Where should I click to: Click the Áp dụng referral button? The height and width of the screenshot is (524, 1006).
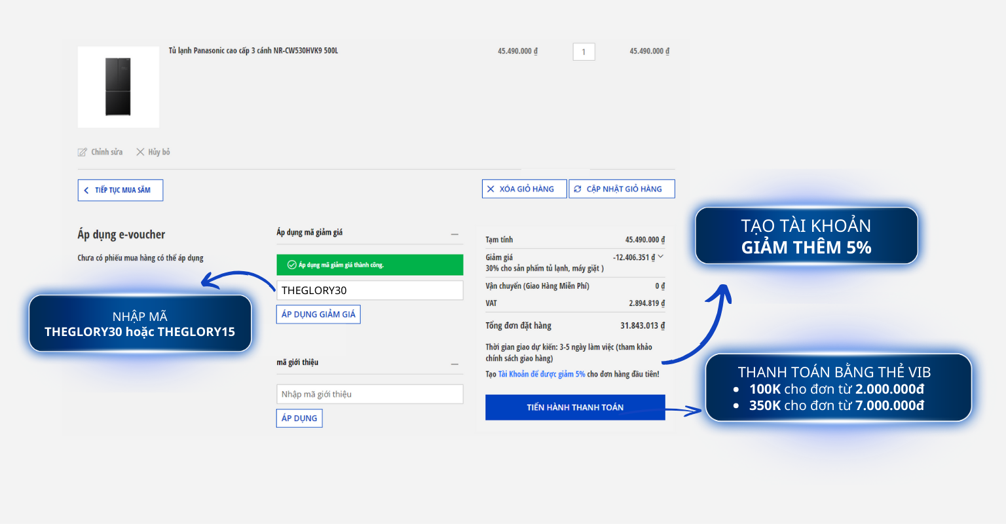tap(299, 418)
